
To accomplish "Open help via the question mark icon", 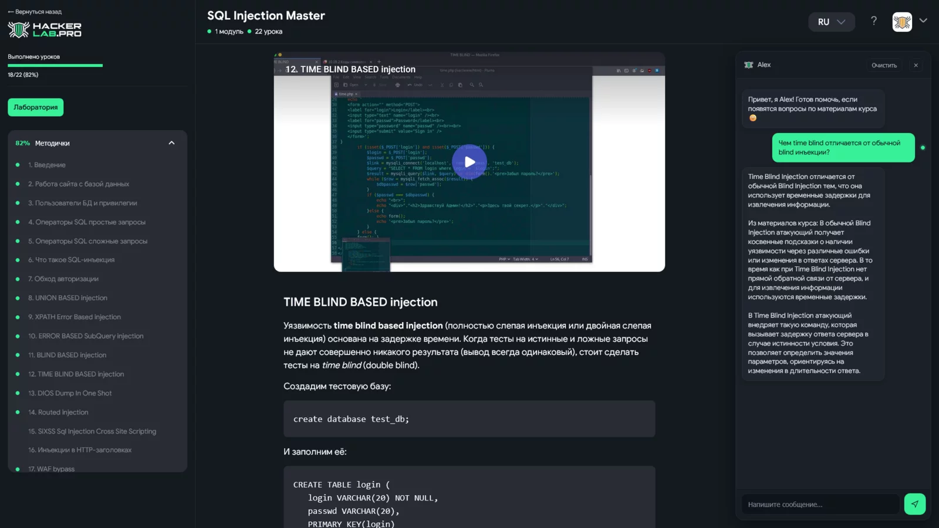I will [874, 21].
